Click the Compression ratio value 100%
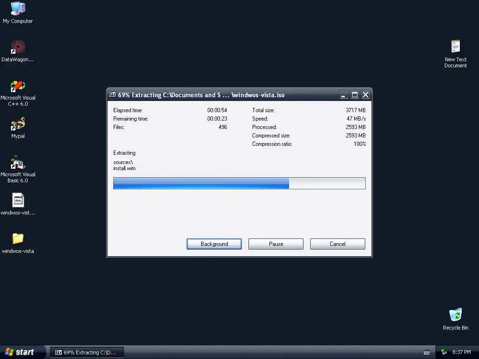This screenshot has width=479, height=359. coord(360,144)
